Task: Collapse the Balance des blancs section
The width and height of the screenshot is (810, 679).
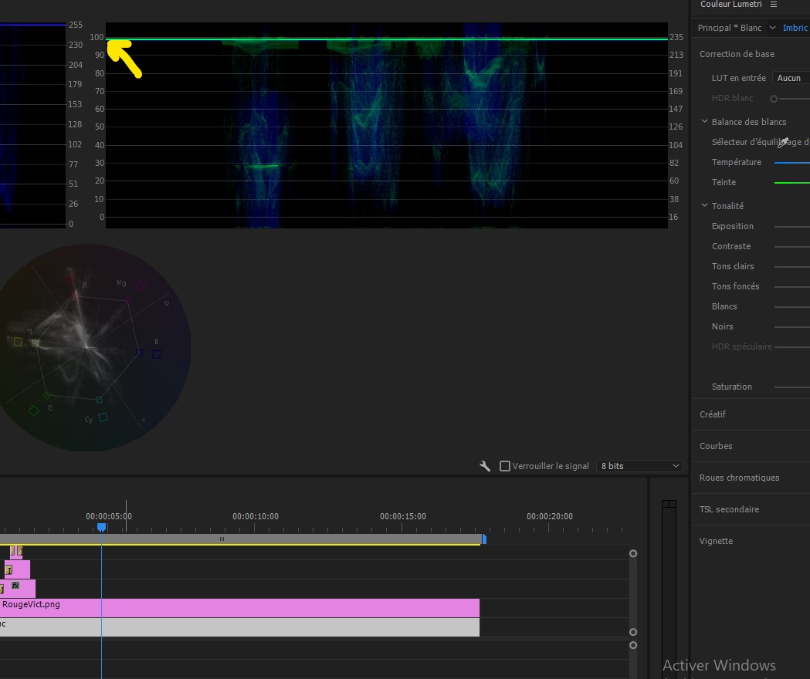Action: click(704, 122)
